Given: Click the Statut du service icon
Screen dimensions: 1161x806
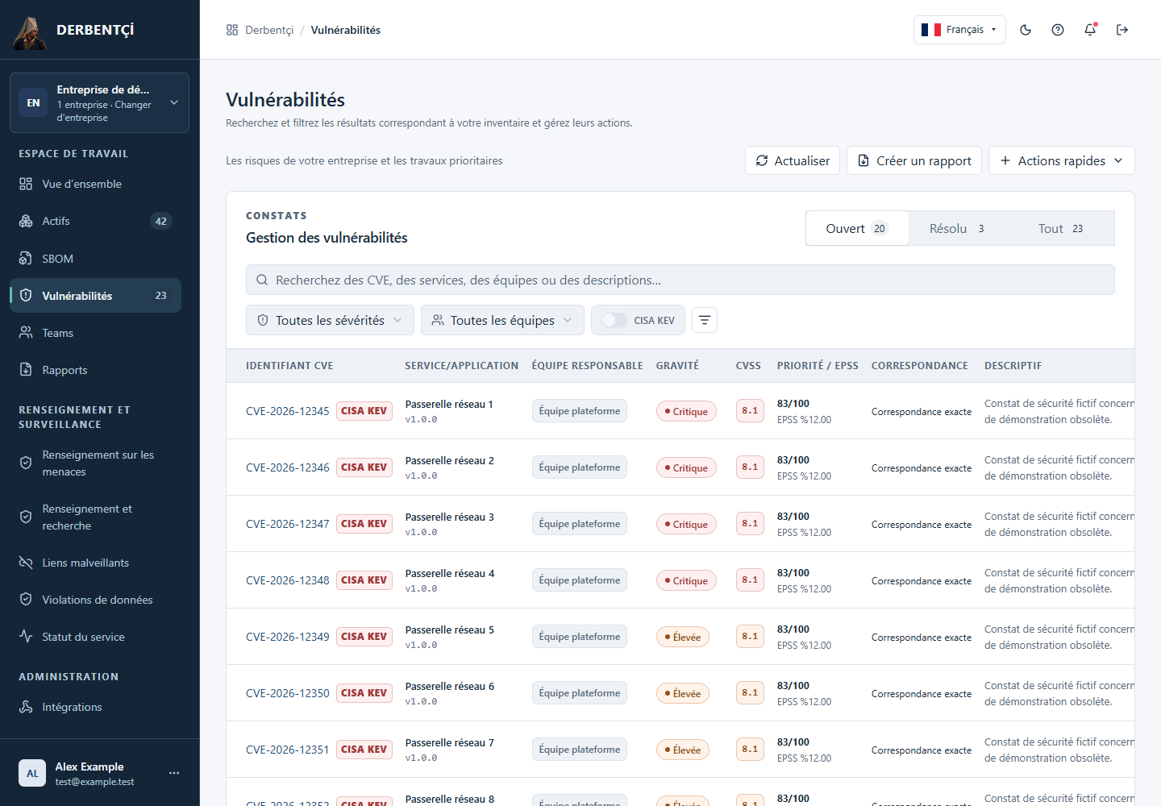Looking at the screenshot, I should (x=26, y=637).
